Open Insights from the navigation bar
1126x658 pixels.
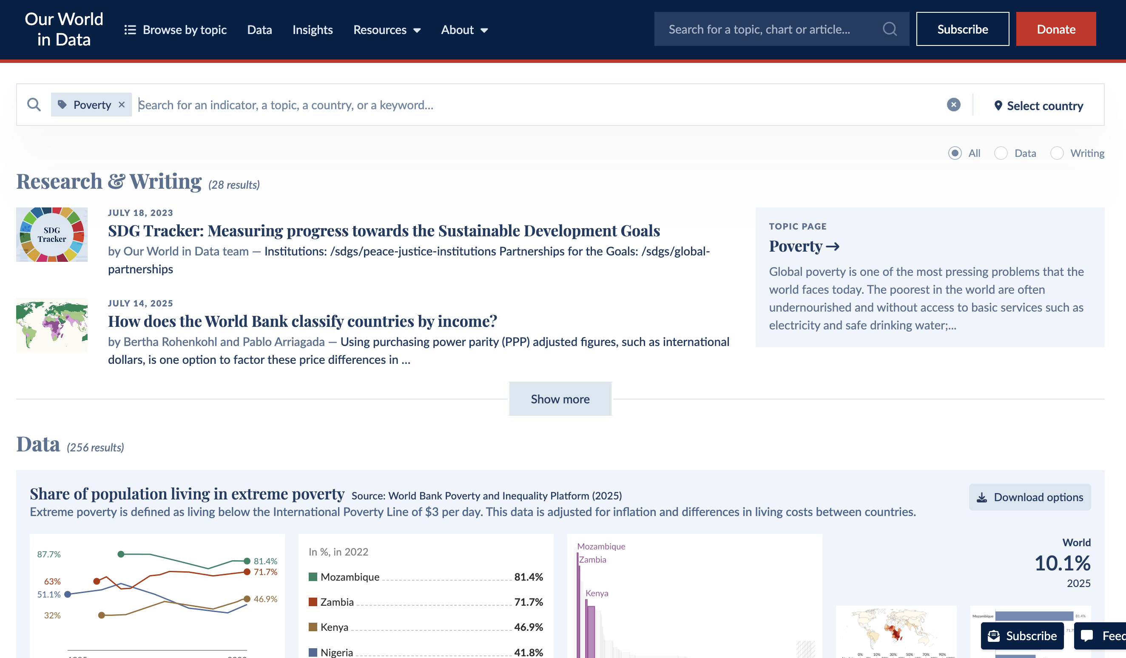tap(313, 29)
